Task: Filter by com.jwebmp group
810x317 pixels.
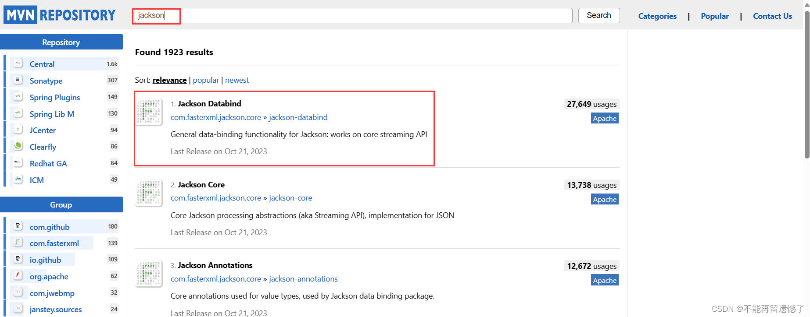Action: point(52,293)
